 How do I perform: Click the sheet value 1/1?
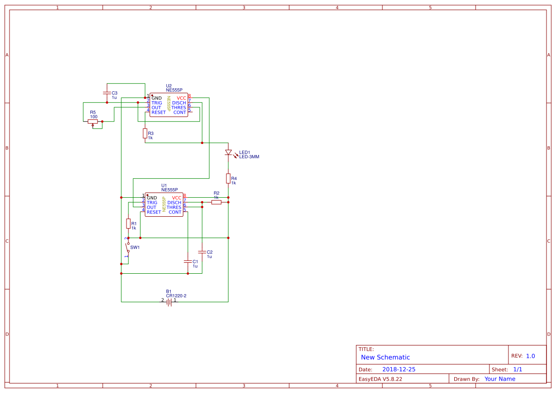click(517, 369)
